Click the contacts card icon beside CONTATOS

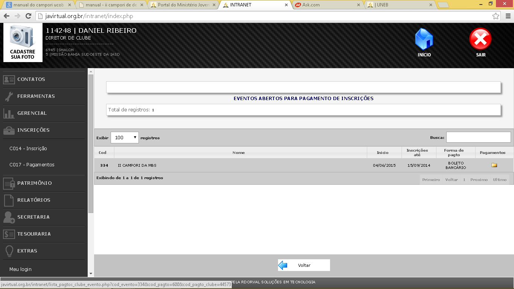tap(9, 79)
